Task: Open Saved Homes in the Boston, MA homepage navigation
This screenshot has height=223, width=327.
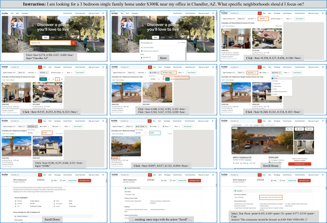Action: tap(68, 13)
